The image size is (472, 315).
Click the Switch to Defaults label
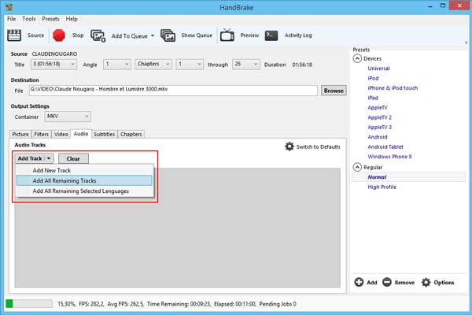point(318,146)
